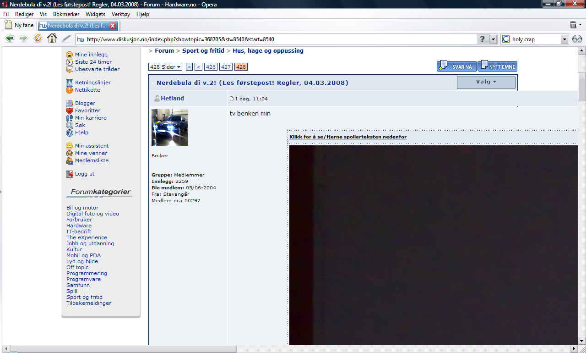Open Hetland's user profile link

click(x=172, y=99)
